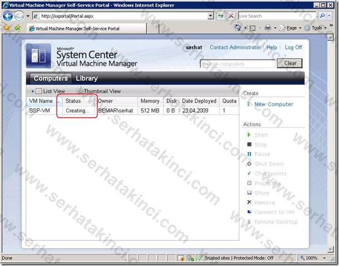Click the green Start action icon
The image size is (339, 266).
click(249, 135)
